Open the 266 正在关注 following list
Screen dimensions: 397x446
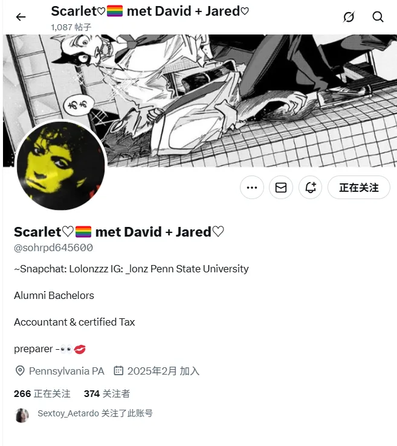point(42,394)
